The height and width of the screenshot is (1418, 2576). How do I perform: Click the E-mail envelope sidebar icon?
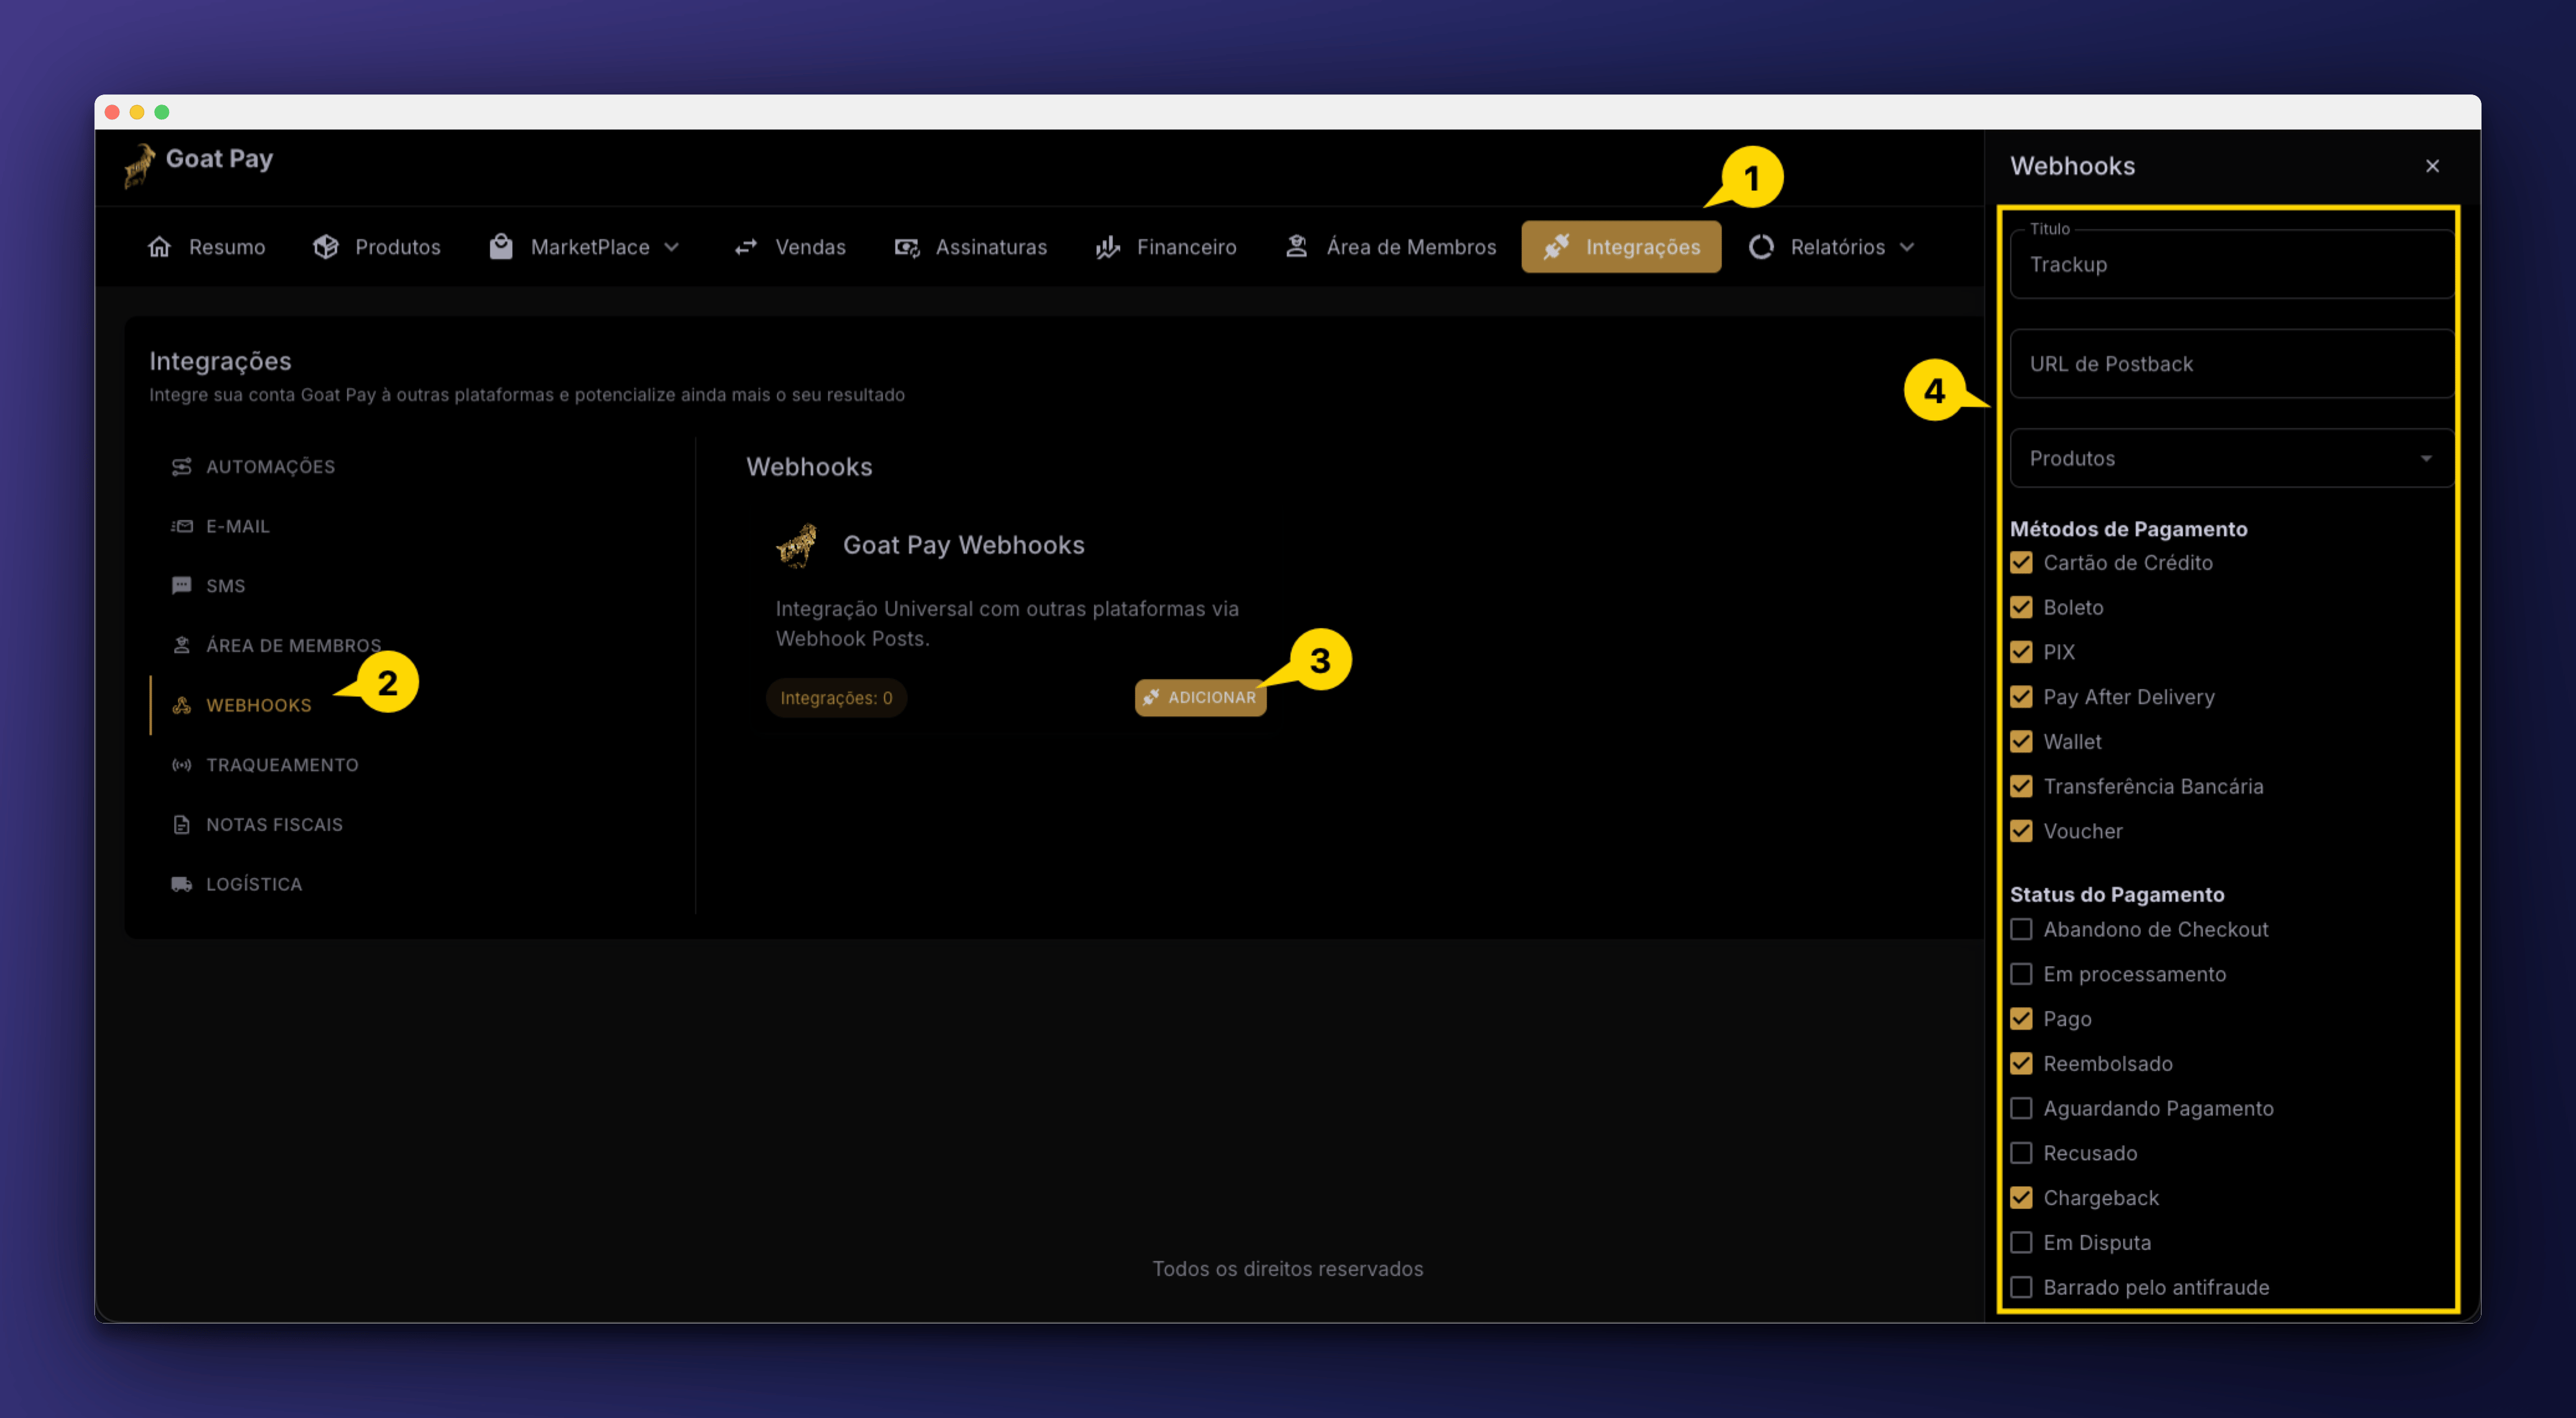click(181, 526)
